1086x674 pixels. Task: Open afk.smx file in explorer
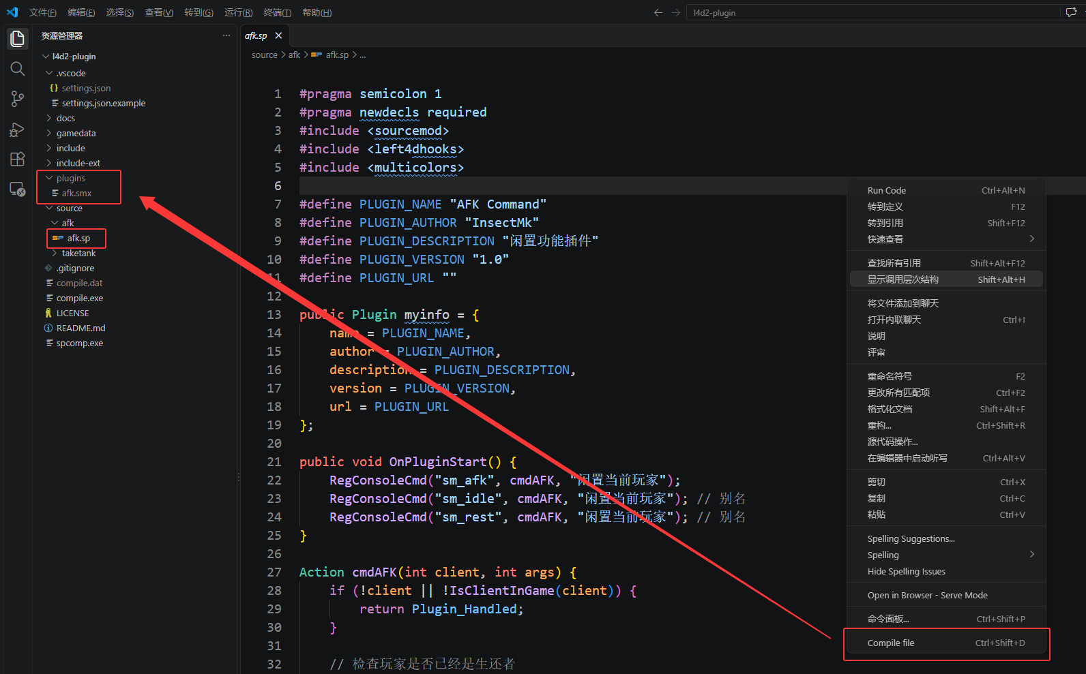76,193
